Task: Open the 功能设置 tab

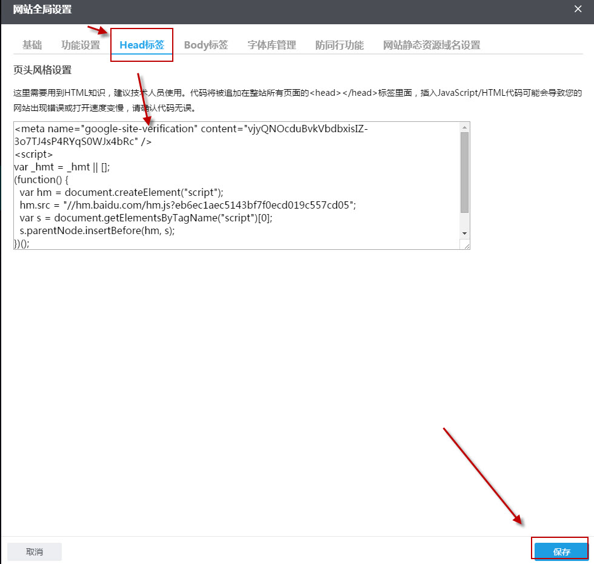Action: click(x=81, y=45)
